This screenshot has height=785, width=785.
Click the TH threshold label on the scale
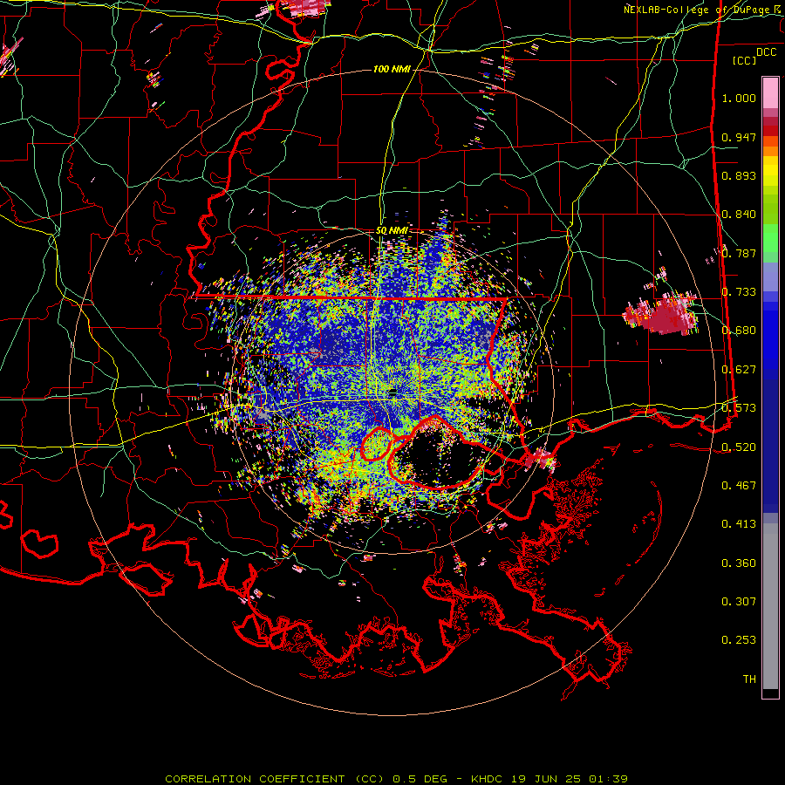click(749, 679)
